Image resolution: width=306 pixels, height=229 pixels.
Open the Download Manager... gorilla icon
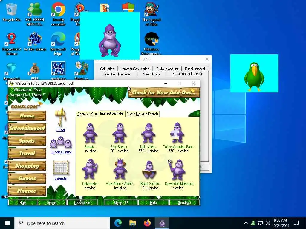point(177,169)
